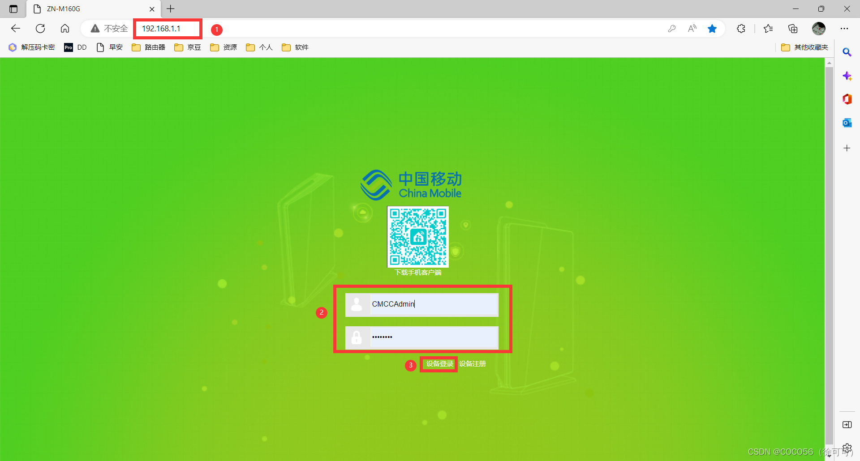This screenshot has width=860, height=461.
Task: Open browser extensions menu
Action: click(741, 29)
